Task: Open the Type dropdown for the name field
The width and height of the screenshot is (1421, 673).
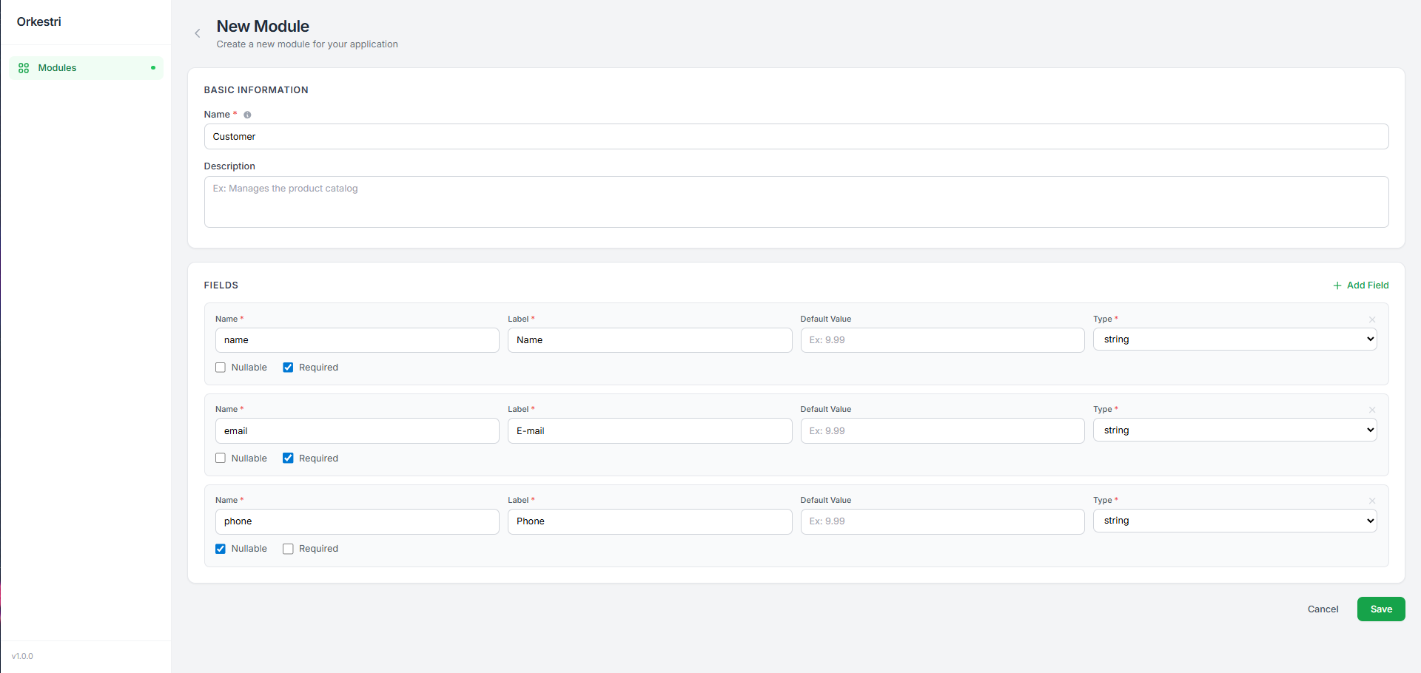Action: coord(1234,339)
